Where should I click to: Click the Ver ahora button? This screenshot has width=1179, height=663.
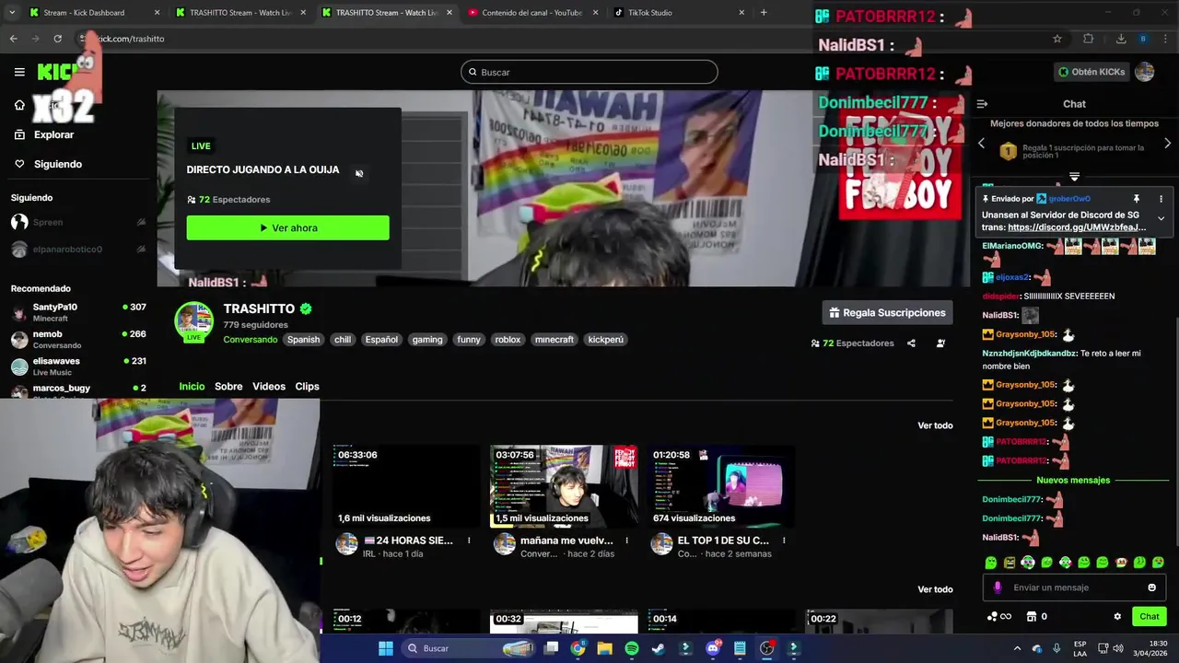[287, 227]
